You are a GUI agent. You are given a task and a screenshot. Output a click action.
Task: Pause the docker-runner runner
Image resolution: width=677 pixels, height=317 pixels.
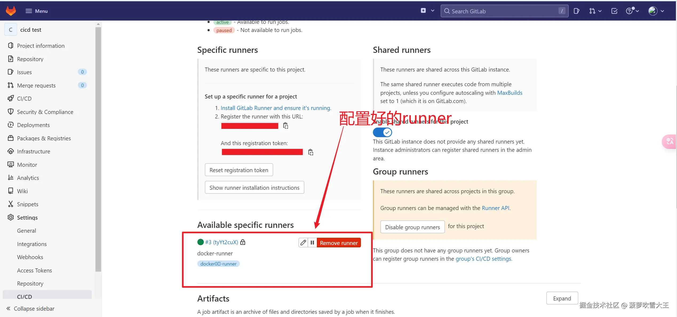click(312, 243)
